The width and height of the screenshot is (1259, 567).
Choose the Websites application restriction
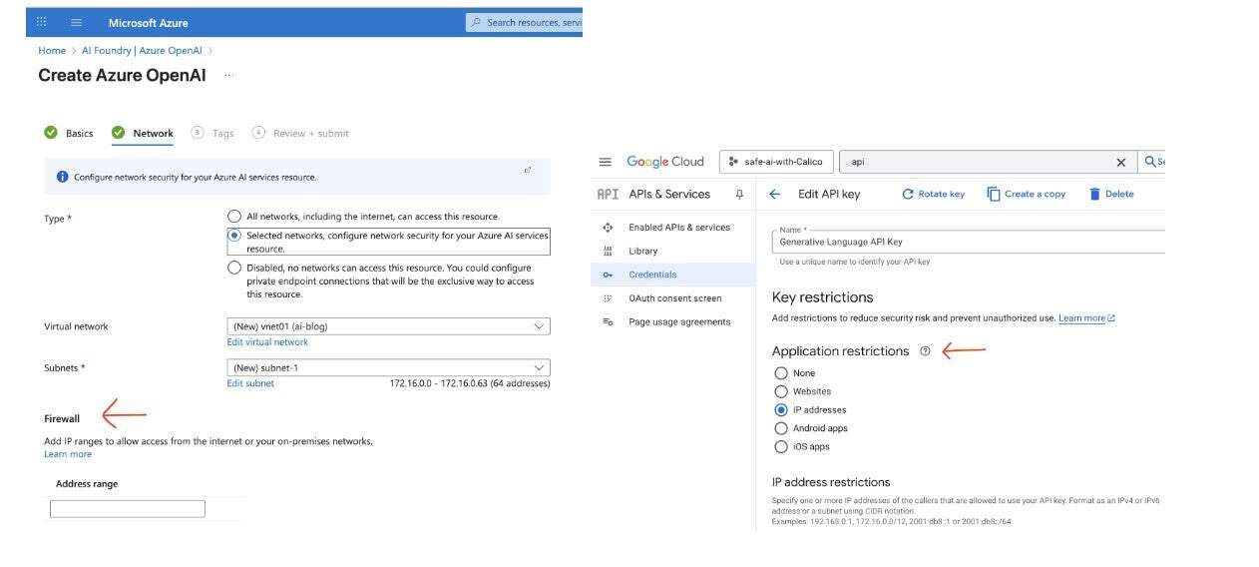point(781,391)
